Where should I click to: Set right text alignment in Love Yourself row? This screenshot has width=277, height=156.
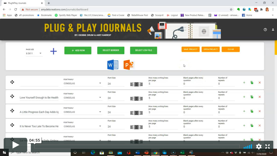141,99
